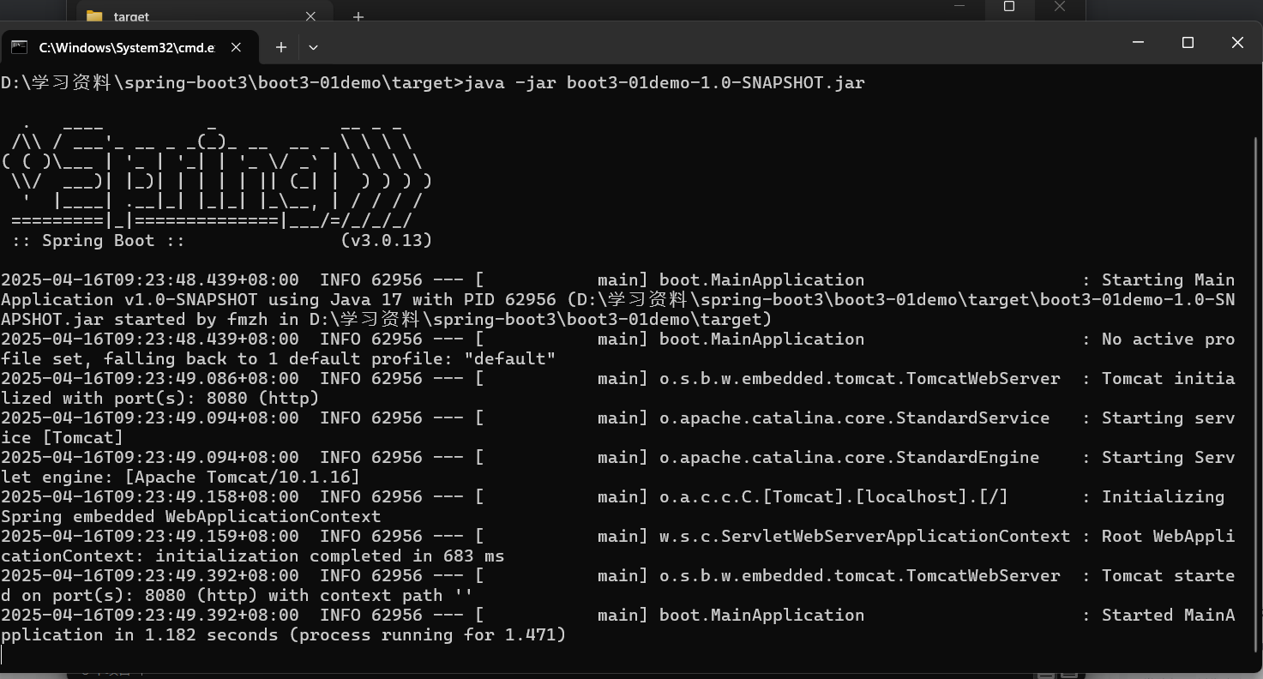The height and width of the screenshot is (679, 1263).
Task: Click the 'java -jar boot3-01demo-1.0-SNAPSHOT.jar' command text
Action: click(x=665, y=83)
